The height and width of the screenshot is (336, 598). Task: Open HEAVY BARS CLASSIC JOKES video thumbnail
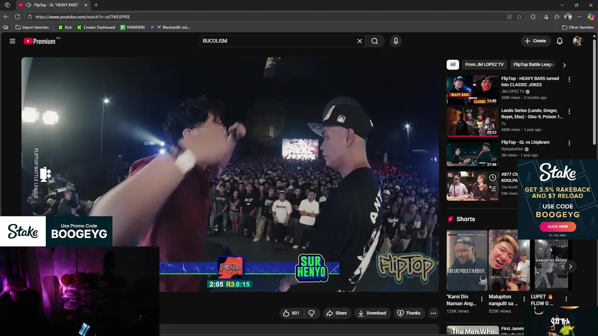pos(472,90)
